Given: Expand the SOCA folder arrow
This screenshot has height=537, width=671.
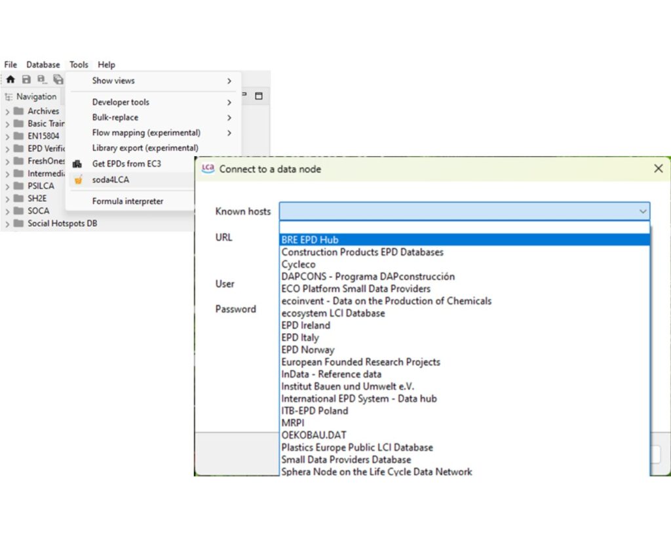Looking at the screenshot, I should tap(7, 211).
